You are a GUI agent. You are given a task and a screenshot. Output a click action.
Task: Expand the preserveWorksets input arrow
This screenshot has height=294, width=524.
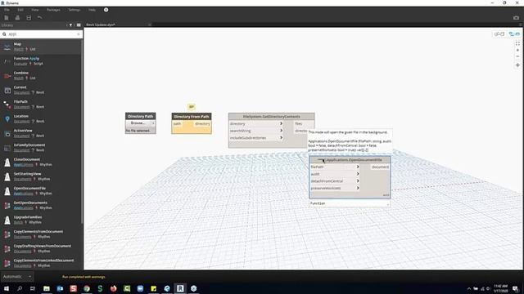point(358,188)
